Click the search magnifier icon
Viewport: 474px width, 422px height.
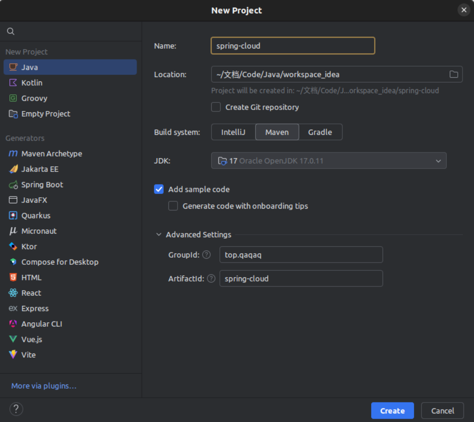[x=10, y=31]
